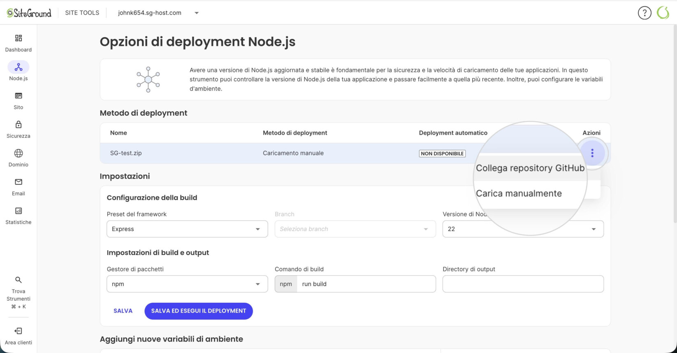Screen dimensions: 677x353
Task: Click the Directory di output field
Action: (x=523, y=284)
